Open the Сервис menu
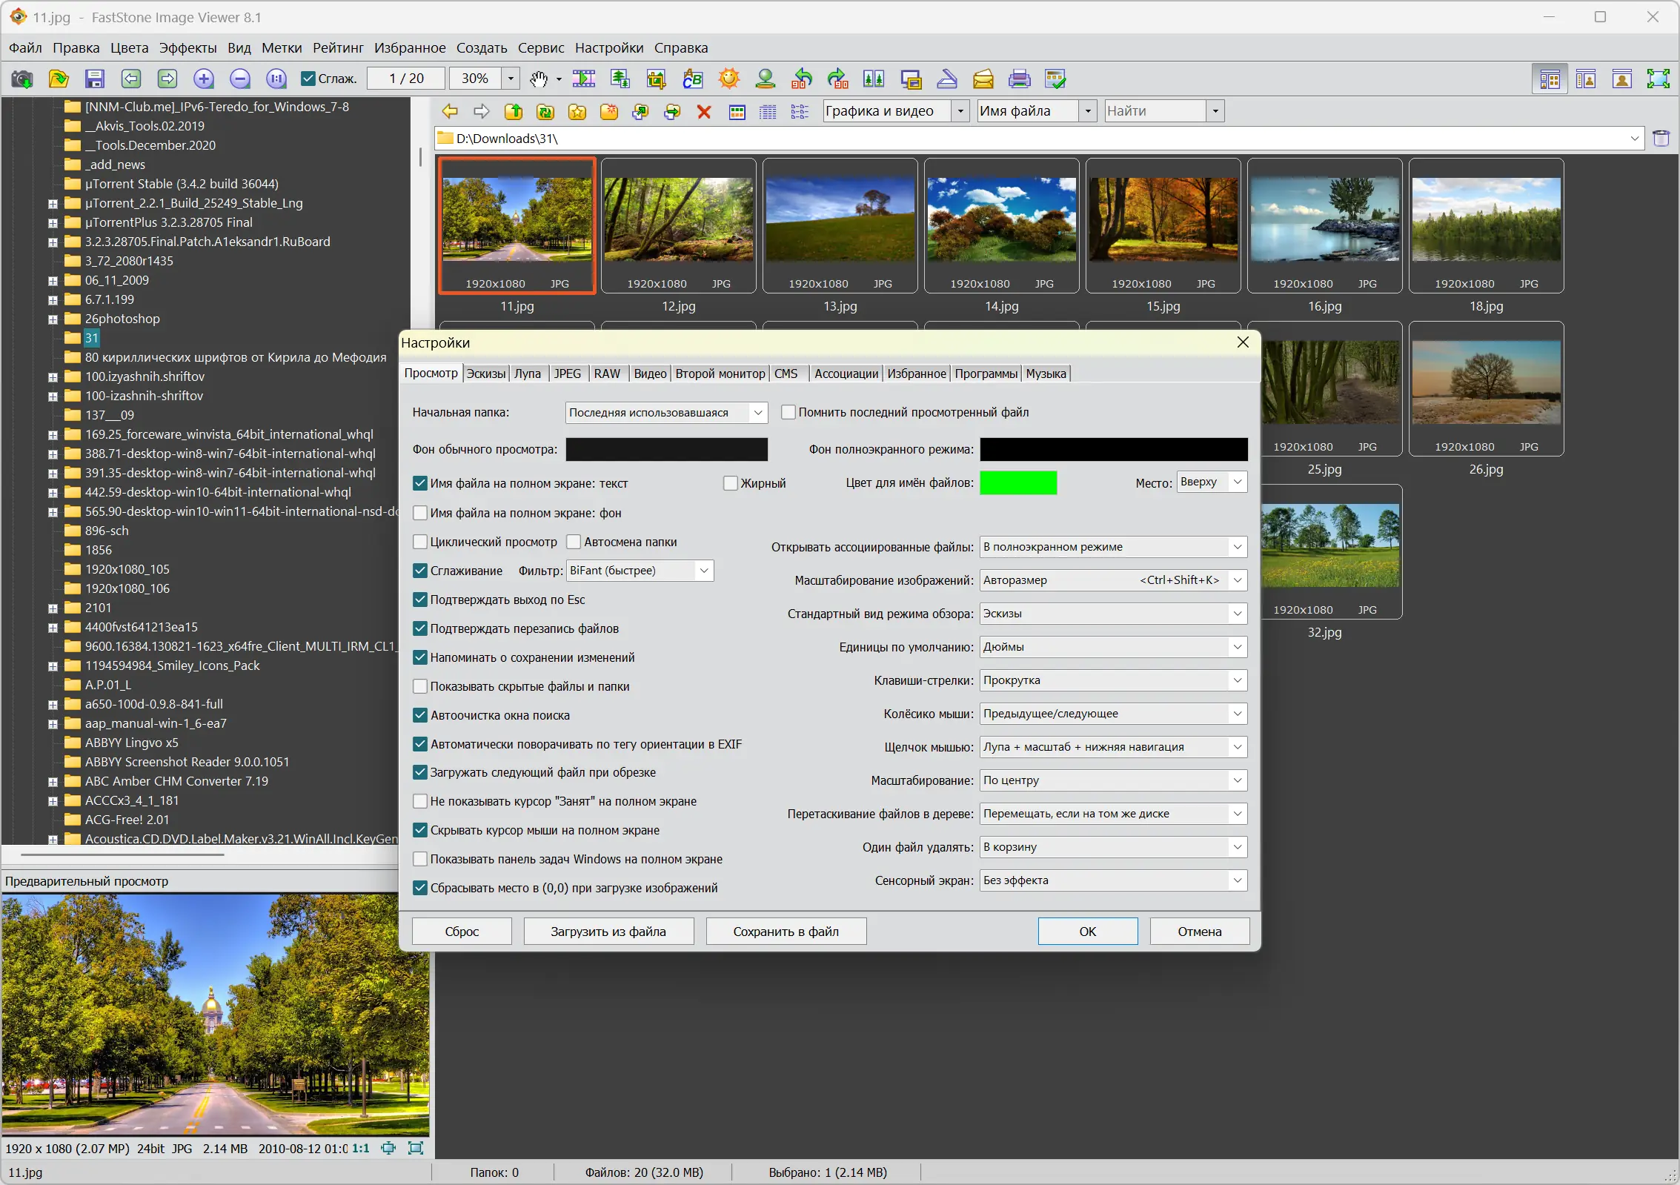1680x1185 pixels. click(x=540, y=47)
